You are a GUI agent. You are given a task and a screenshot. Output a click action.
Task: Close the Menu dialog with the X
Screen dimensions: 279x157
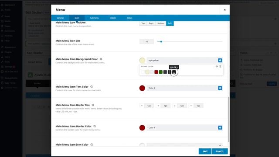pyautogui.click(x=225, y=10)
